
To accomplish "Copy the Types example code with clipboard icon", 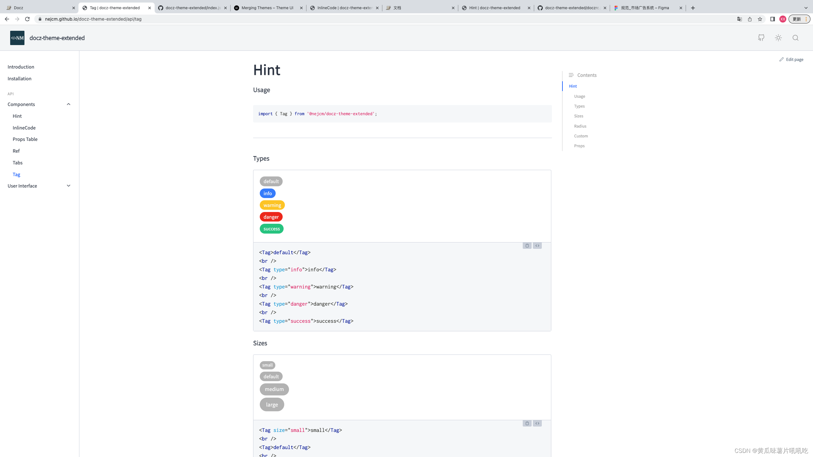I will (x=527, y=246).
